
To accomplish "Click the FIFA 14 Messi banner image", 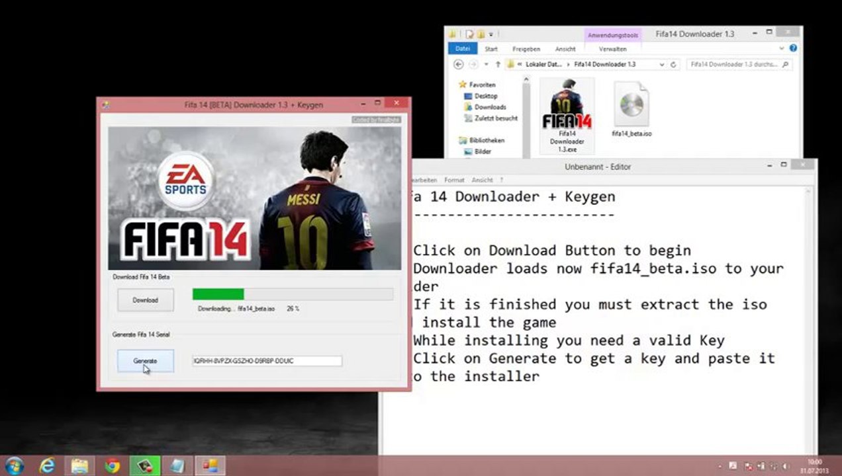I will pyautogui.click(x=255, y=198).
